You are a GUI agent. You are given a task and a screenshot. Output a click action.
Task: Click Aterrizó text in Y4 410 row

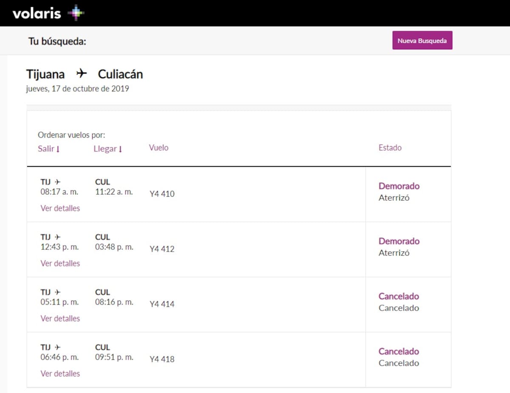click(394, 198)
